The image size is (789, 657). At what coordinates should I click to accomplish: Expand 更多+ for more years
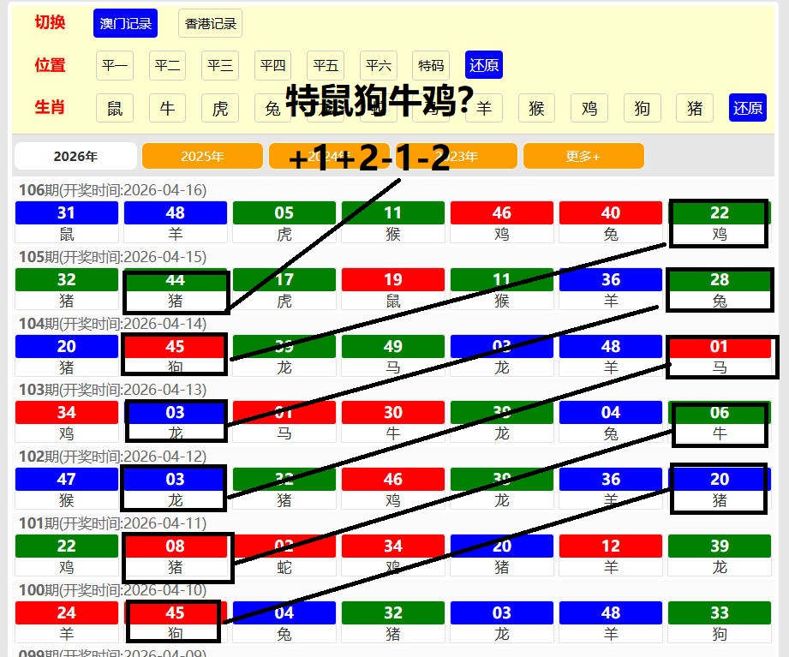coord(583,156)
